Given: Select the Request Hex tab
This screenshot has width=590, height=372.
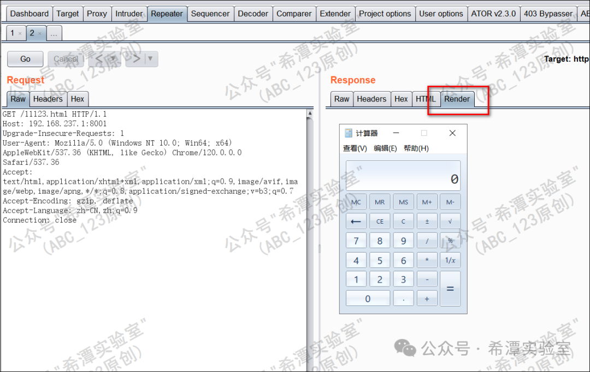Looking at the screenshot, I should click(78, 99).
